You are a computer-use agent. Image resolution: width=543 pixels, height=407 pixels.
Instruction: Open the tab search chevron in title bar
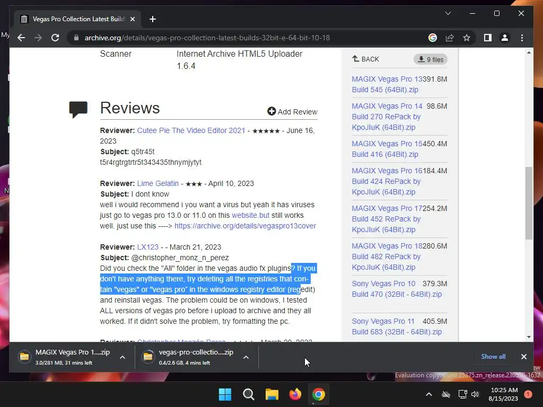(x=448, y=13)
